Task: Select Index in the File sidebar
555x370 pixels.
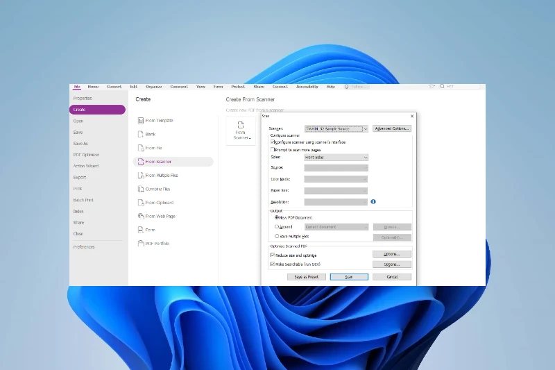Action: point(78,211)
